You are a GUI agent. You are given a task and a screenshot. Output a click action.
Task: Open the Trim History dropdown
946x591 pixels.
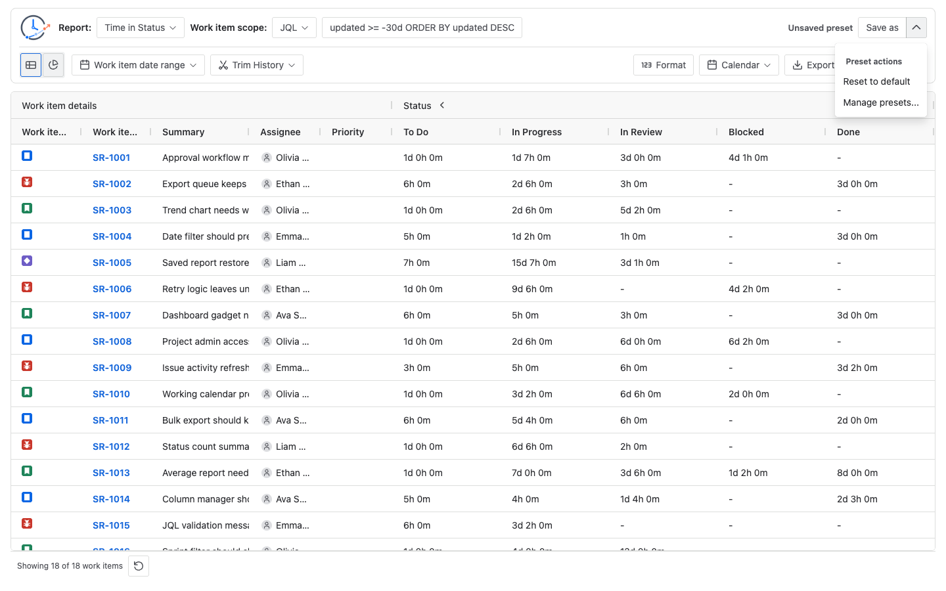[x=257, y=65]
